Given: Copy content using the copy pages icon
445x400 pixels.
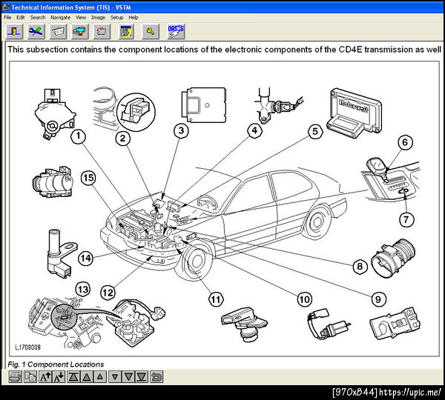Looking at the screenshot, I should [30, 377].
